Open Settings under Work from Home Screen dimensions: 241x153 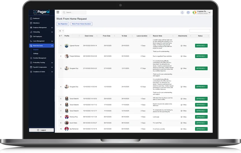36,53
